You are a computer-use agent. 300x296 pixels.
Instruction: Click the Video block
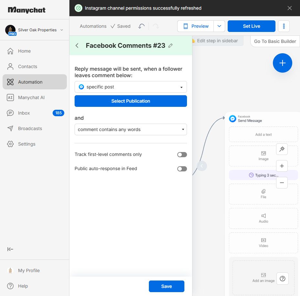[263, 243]
